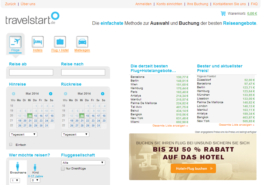The height and width of the screenshot is (185, 262).
Task: Expand the Fluggesellschaft Alle dropdown
Action: [x=83, y=163]
